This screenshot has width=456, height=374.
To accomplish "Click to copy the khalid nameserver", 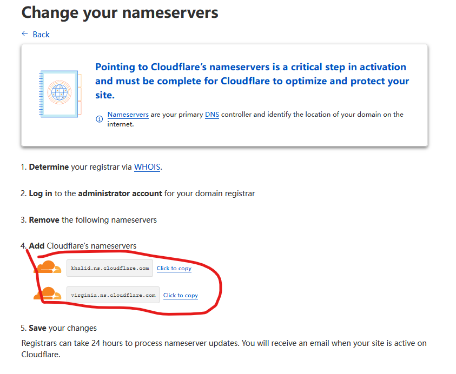I will [174, 268].
